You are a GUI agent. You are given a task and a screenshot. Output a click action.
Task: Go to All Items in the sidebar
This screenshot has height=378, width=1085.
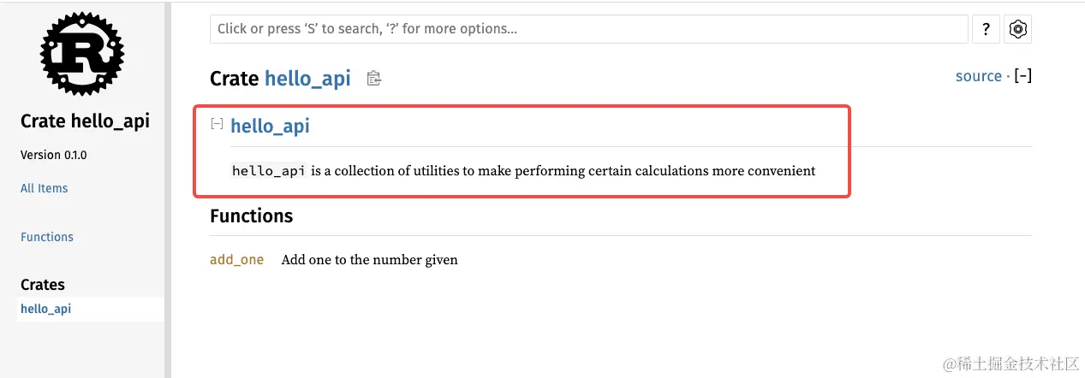tap(44, 188)
